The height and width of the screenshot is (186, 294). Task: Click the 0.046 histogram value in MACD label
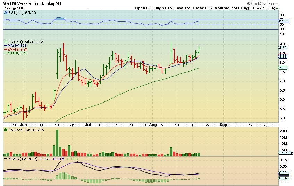[73, 159]
